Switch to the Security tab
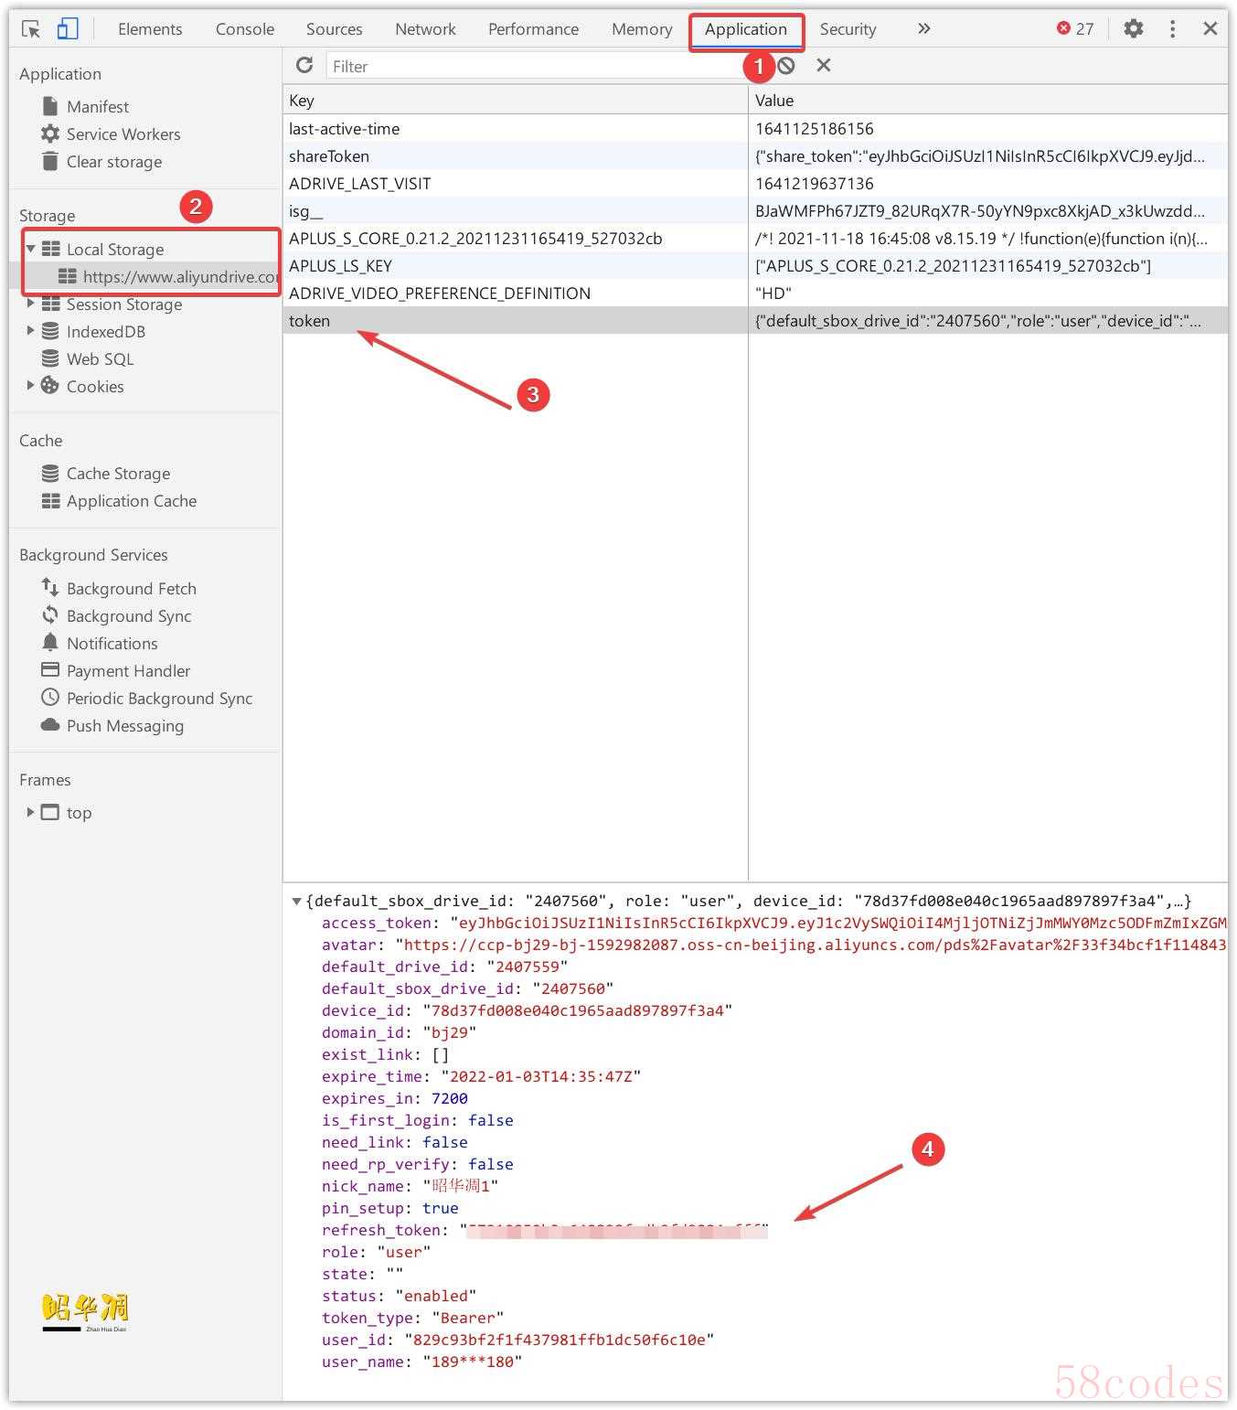1237x1410 pixels. pos(848,29)
